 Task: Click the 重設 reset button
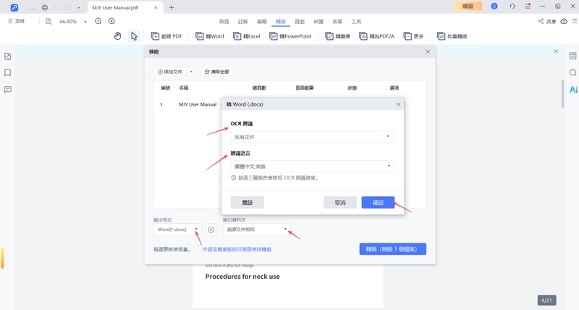tap(247, 203)
